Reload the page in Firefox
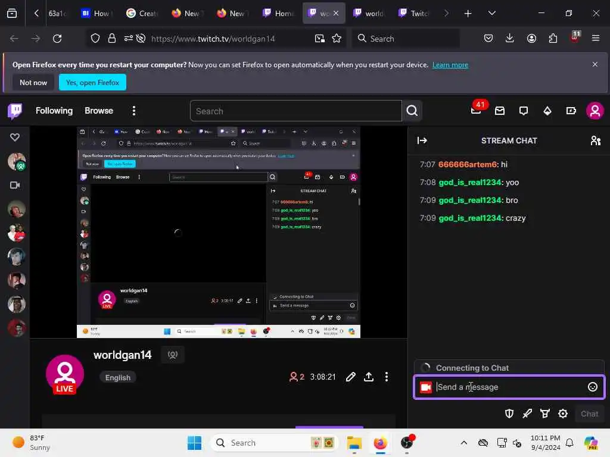Image resolution: width=610 pixels, height=457 pixels. tap(57, 39)
